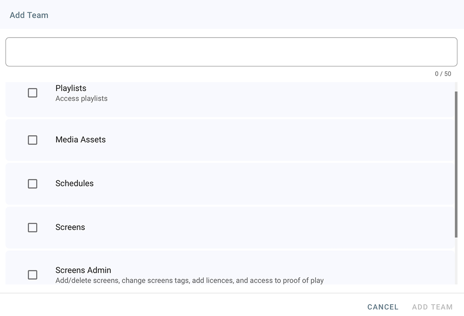Click the 0 / 50 character counter
Viewport: 464px width, 316px height.
[x=443, y=74]
